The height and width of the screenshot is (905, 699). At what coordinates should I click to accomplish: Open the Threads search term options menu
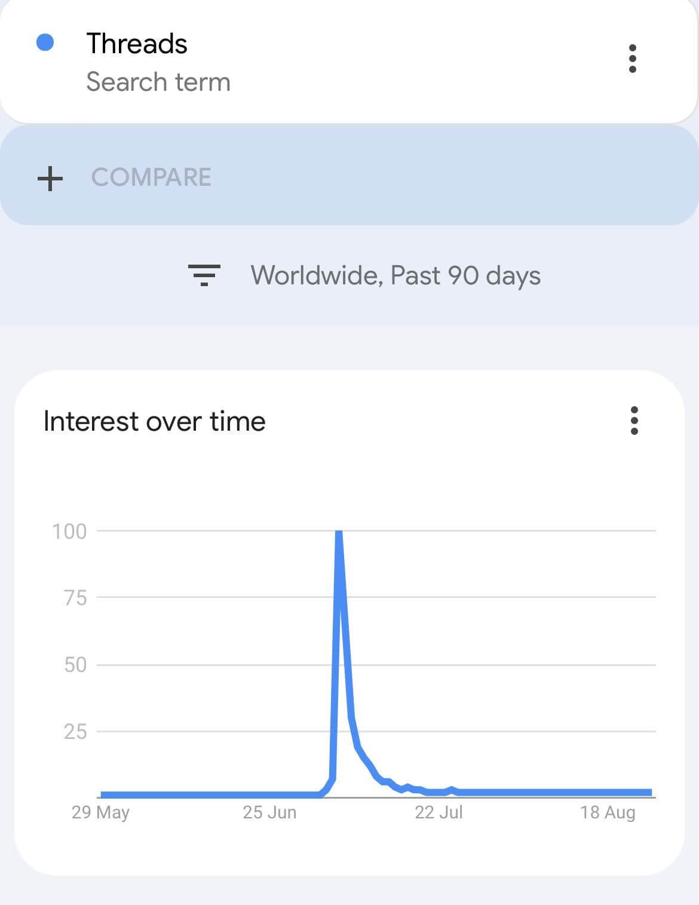click(633, 59)
